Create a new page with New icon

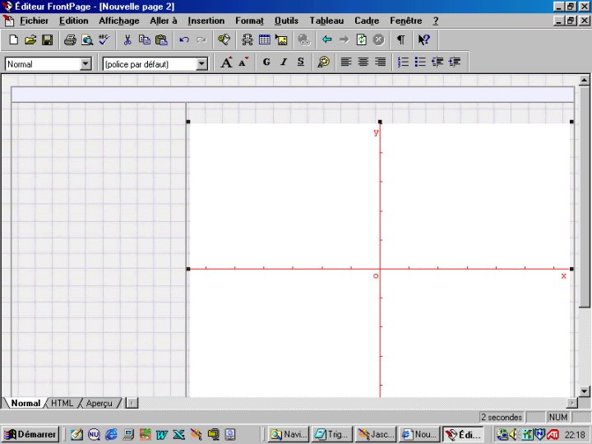(14, 39)
